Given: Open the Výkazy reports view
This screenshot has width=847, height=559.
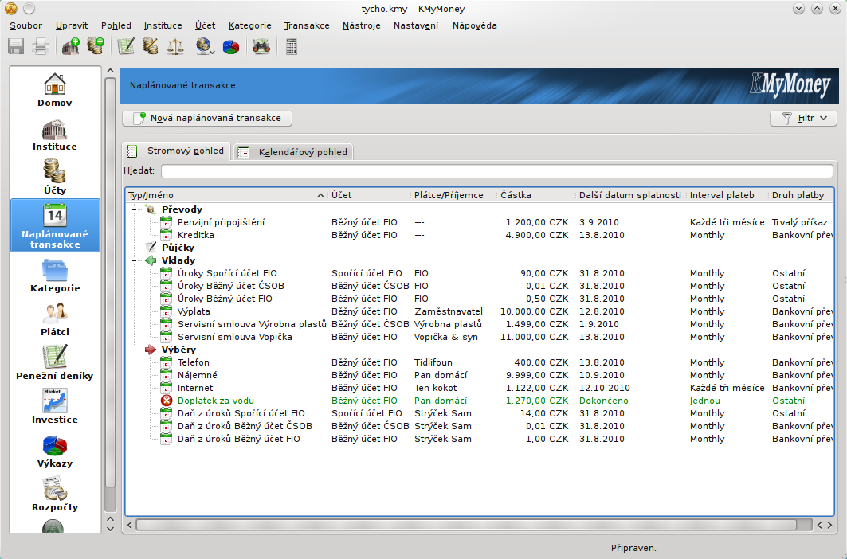Looking at the screenshot, I should tap(54, 451).
